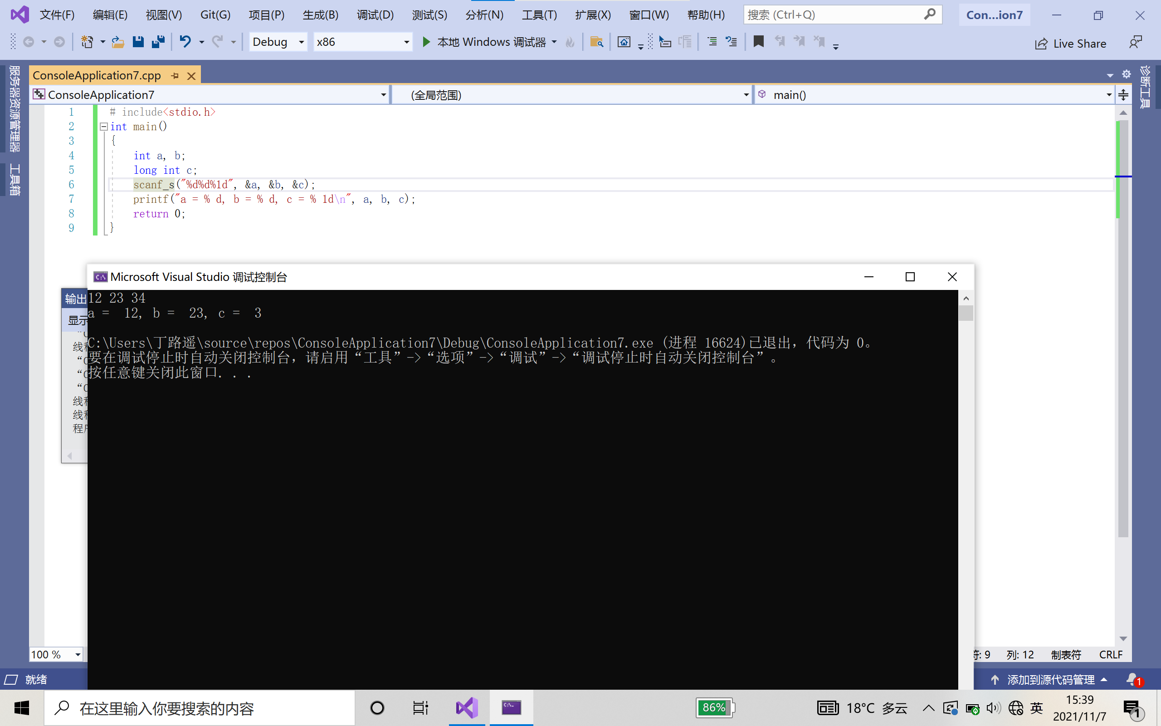
Task: Open the Debug configuration dropdown
Action: [278, 42]
